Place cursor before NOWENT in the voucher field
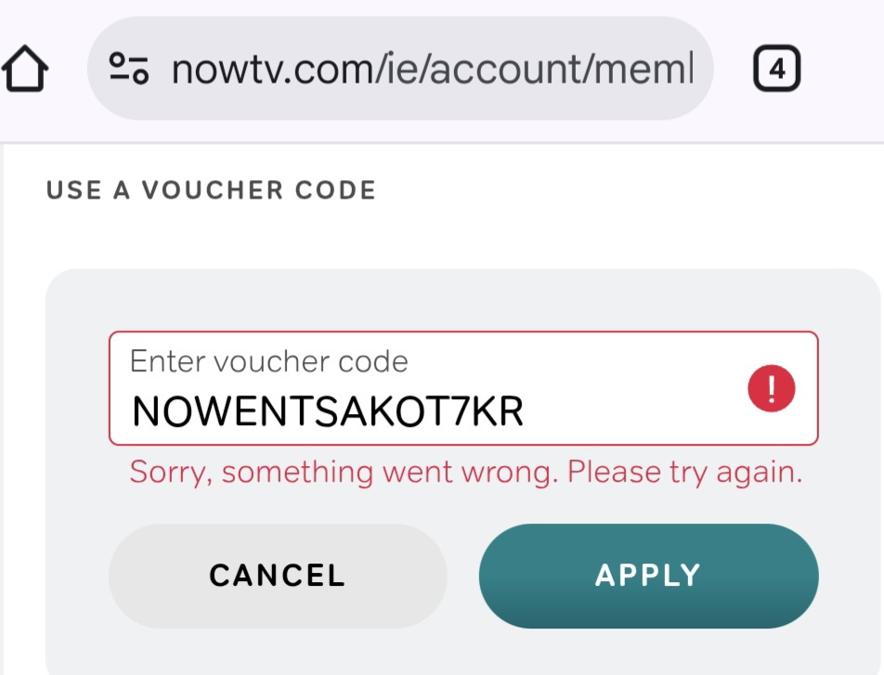 coord(131,411)
